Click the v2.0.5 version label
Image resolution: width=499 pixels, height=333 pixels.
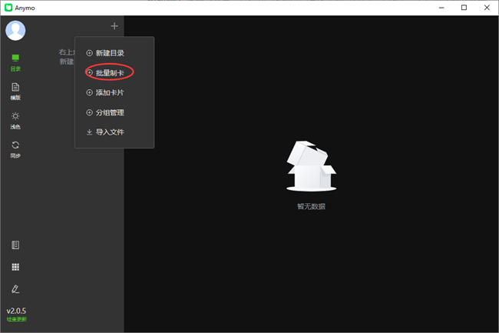[16, 311]
